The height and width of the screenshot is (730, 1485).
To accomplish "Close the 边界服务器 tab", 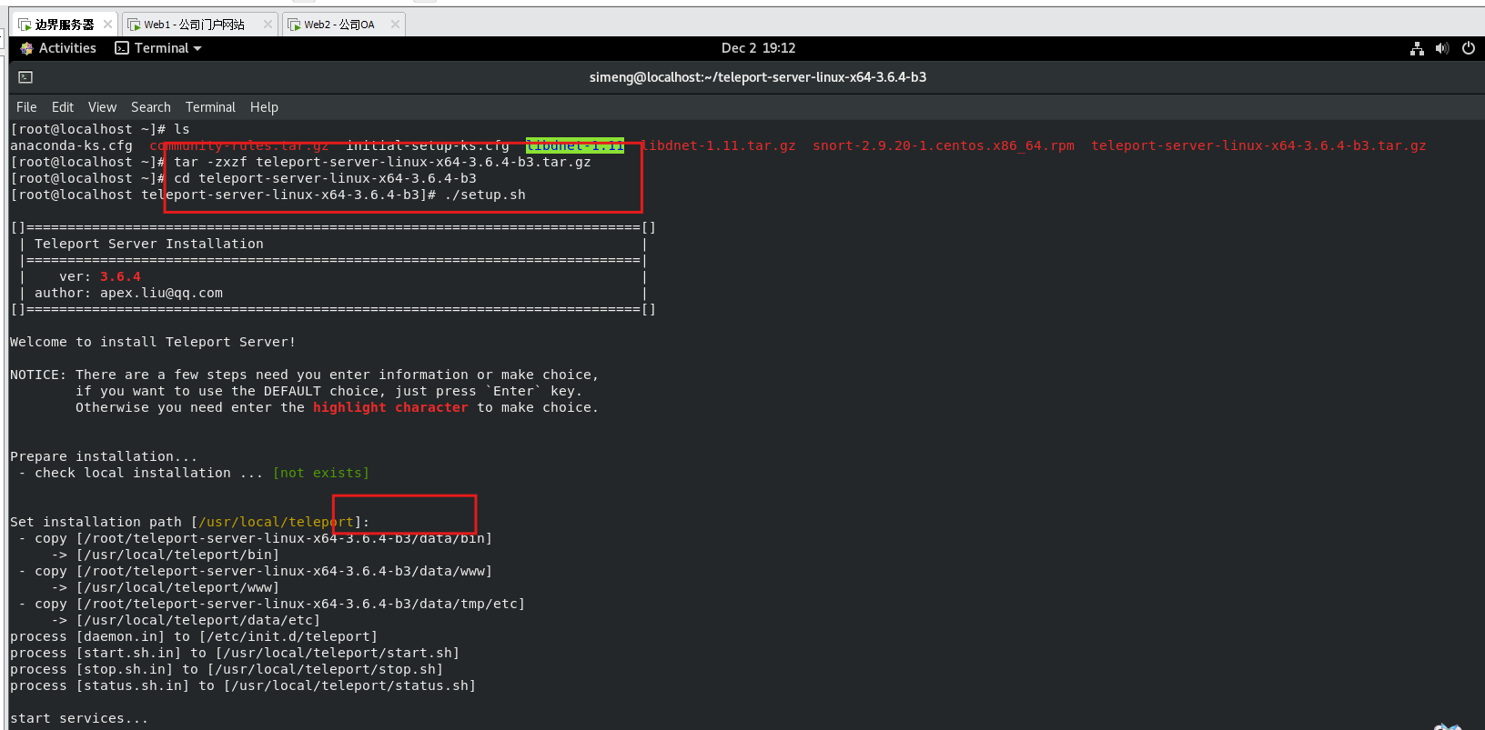I will [107, 25].
